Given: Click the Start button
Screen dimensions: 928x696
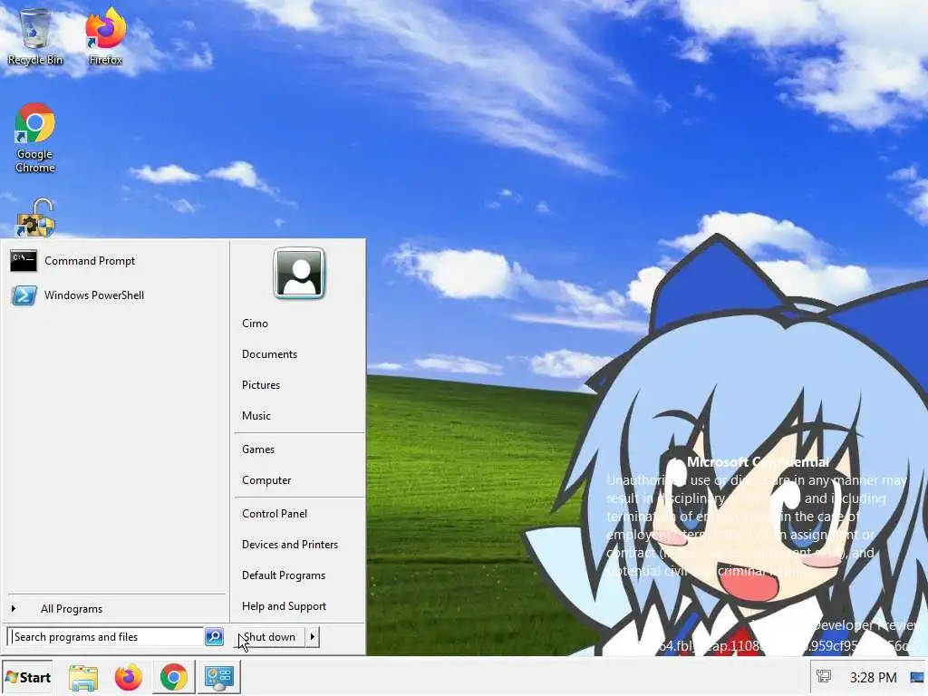Looking at the screenshot, I should pyautogui.click(x=27, y=677).
